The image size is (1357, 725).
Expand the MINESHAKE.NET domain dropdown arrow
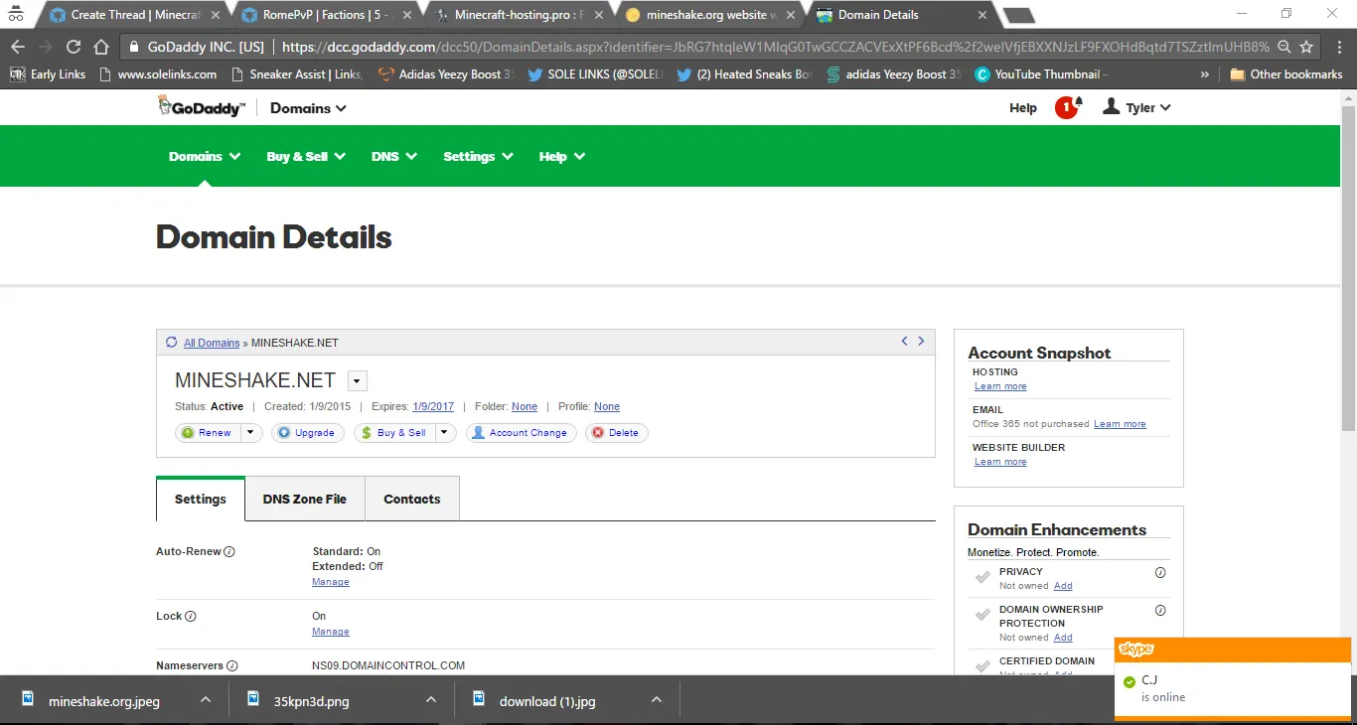(358, 380)
